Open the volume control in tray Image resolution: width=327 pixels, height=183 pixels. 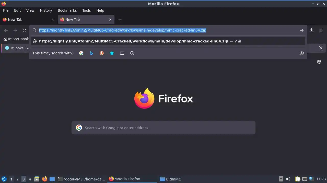pos(288,179)
